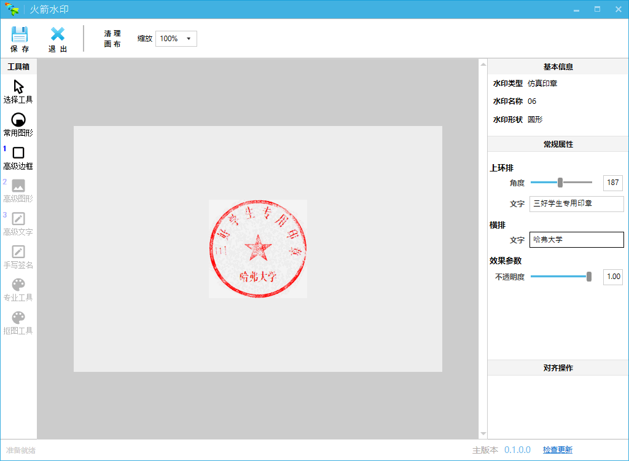Open the 缩放 zoom percentage dropdown
The width and height of the screenshot is (629, 461).
click(176, 38)
